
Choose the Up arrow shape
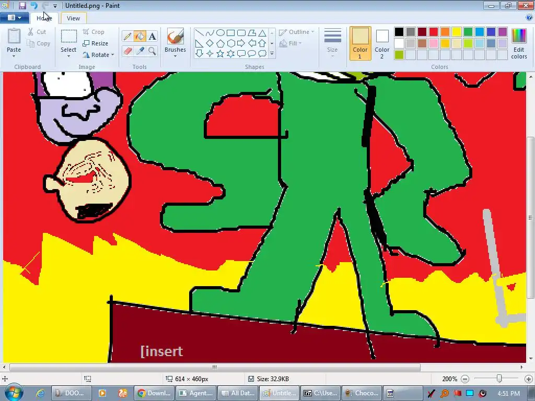(262, 43)
